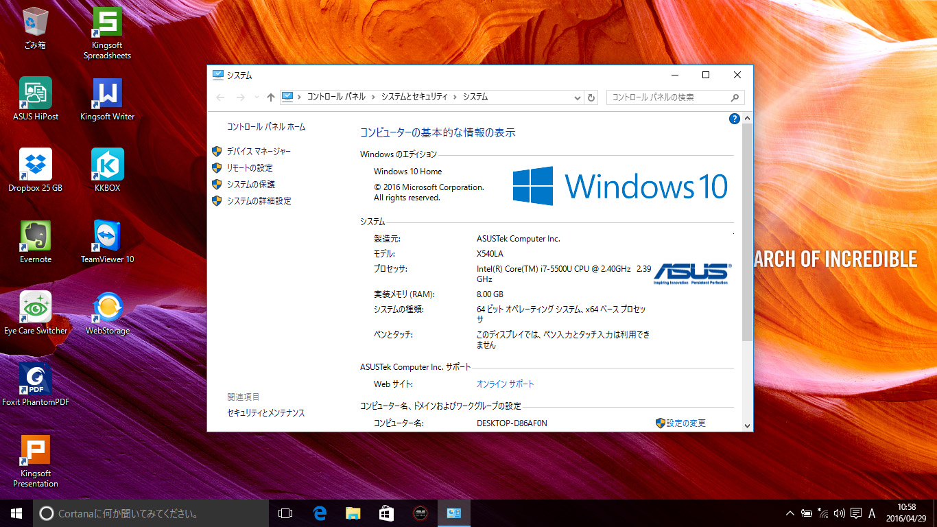Click the blue help question mark icon
The width and height of the screenshot is (937, 527).
click(735, 119)
